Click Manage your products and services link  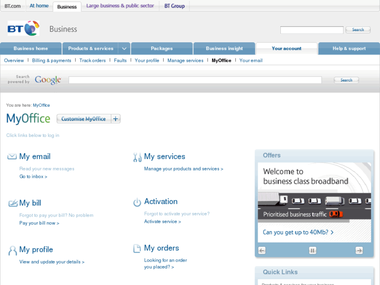(x=183, y=169)
